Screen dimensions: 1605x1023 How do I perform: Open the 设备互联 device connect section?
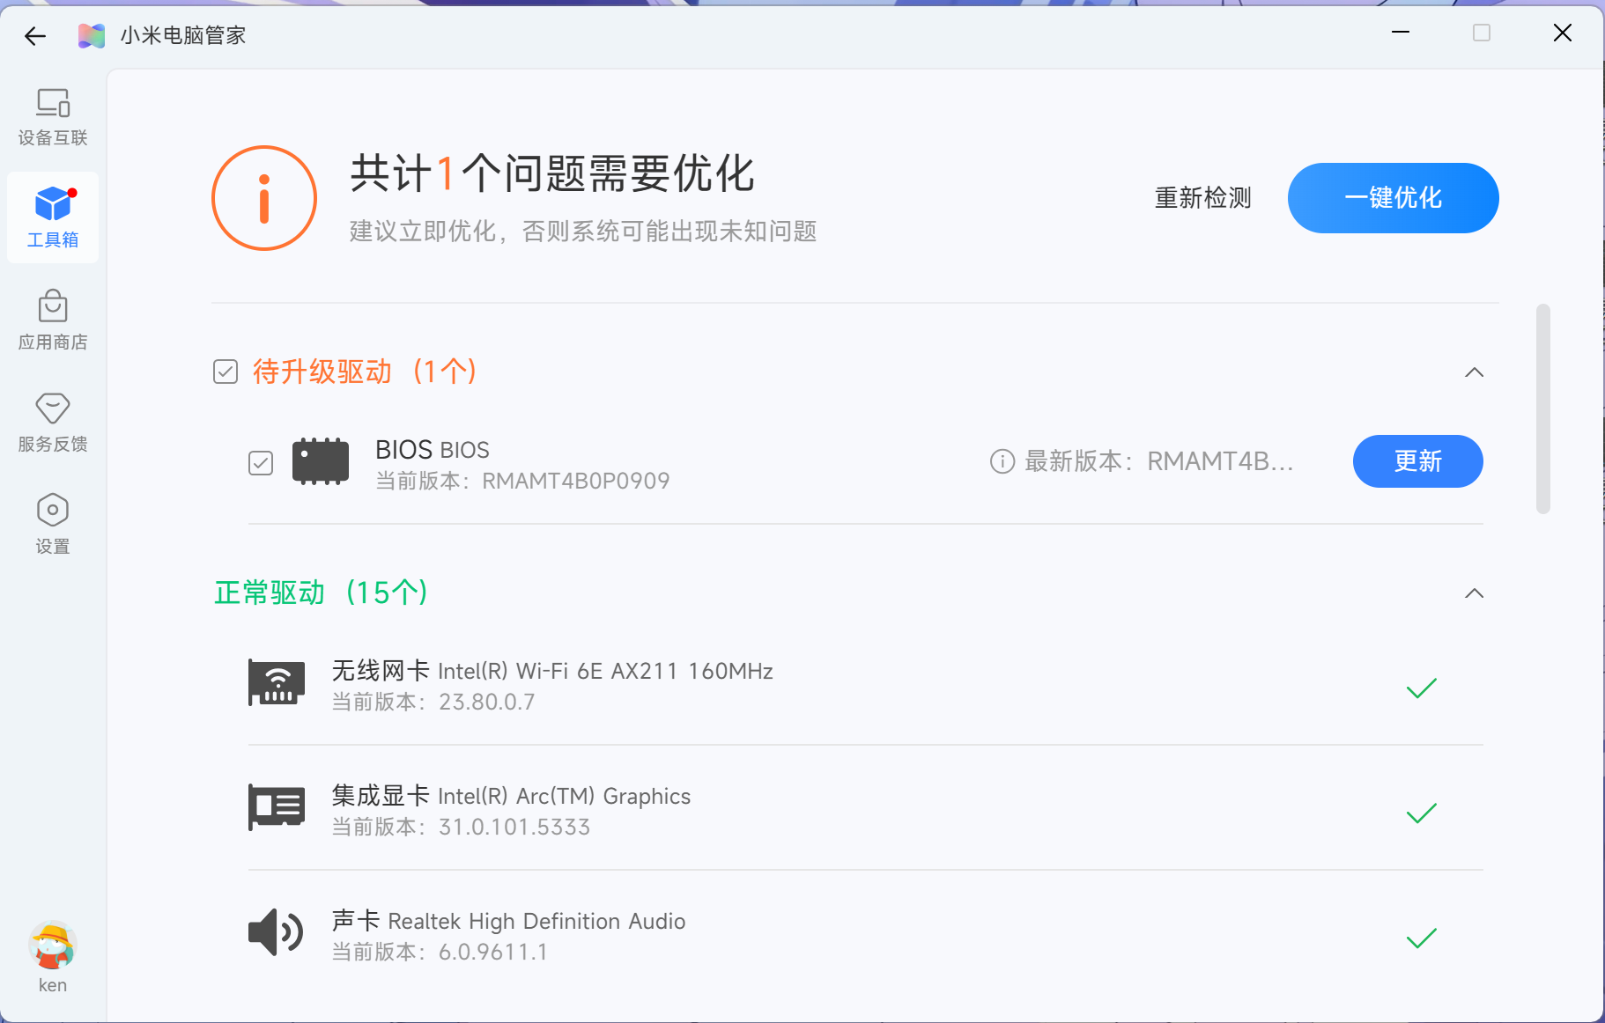pos(53,116)
